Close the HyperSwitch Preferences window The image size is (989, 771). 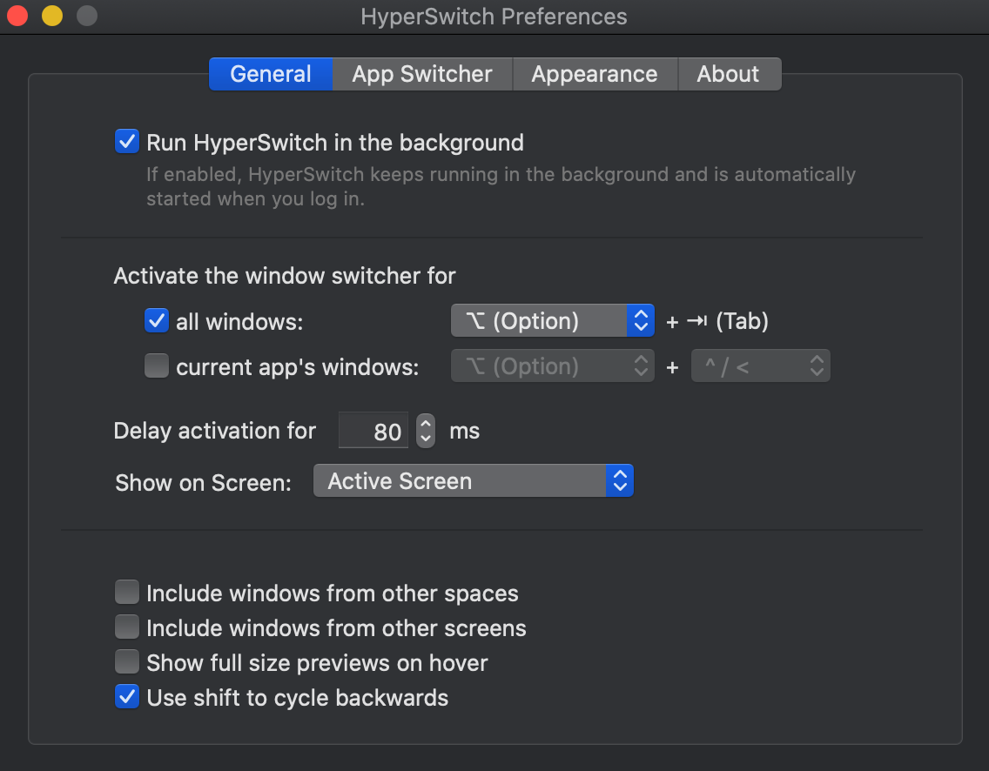tap(17, 16)
